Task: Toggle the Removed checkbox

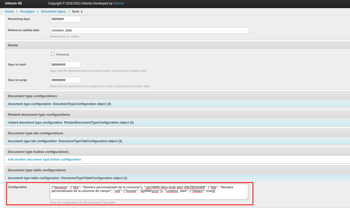Action: click(x=52, y=54)
